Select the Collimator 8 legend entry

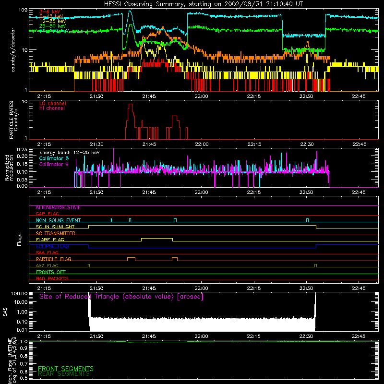54,158
